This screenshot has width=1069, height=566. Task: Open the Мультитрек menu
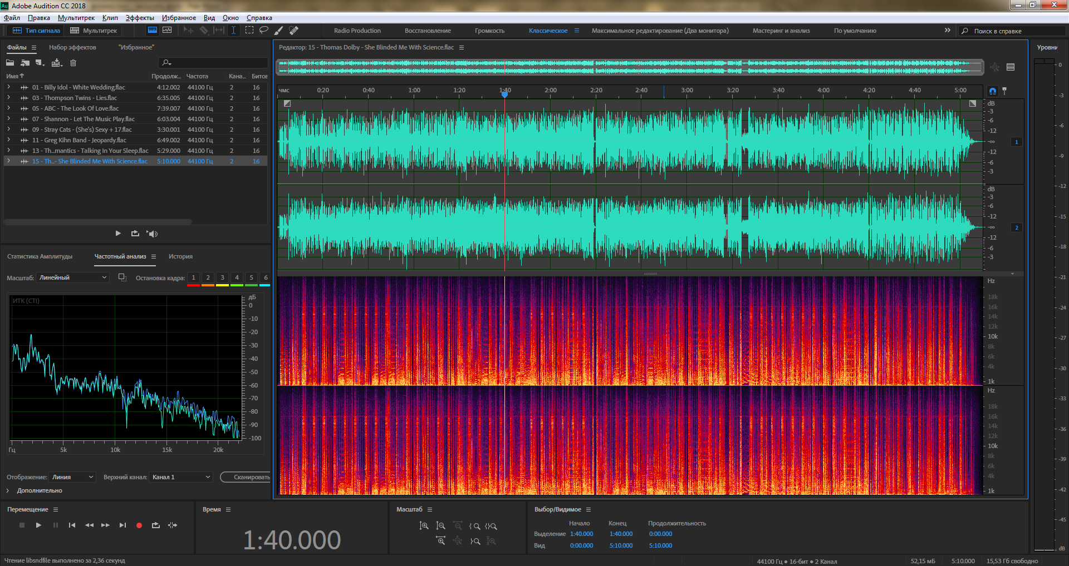tap(76, 18)
